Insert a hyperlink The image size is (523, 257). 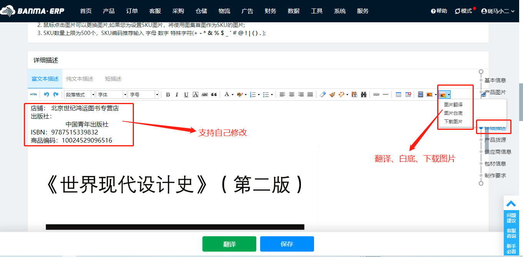pyautogui.click(x=376, y=95)
